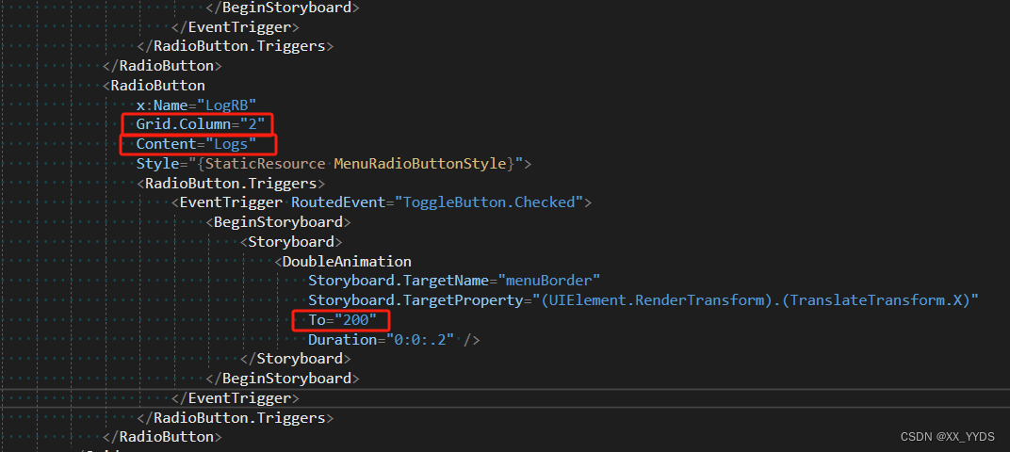Click the Style attribute name
Screen dimensions: 1010x452
157,164
